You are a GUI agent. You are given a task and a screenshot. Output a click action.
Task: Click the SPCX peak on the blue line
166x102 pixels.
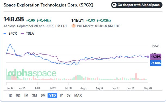pyautogui.click(x=10, y=44)
